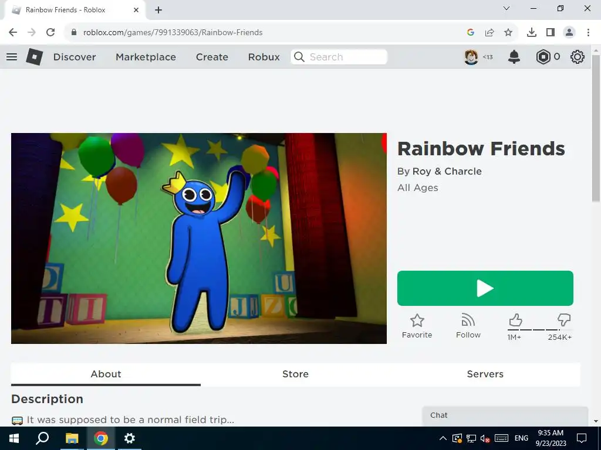Show hidden system tray icons
Viewport: 601px width, 450px height.
[x=443, y=438]
